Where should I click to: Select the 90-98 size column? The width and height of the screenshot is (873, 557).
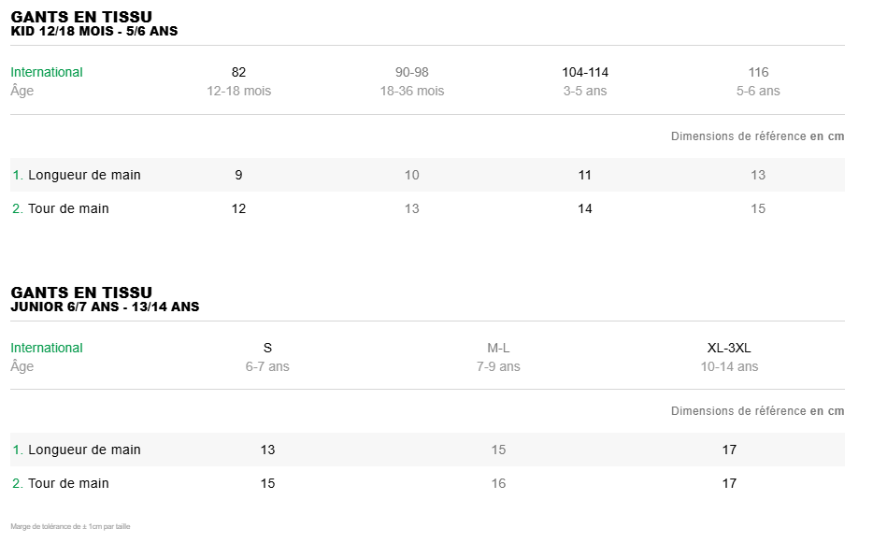pyautogui.click(x=411, y=72)
